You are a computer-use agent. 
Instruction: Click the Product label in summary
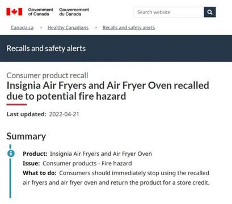[35, 154]
